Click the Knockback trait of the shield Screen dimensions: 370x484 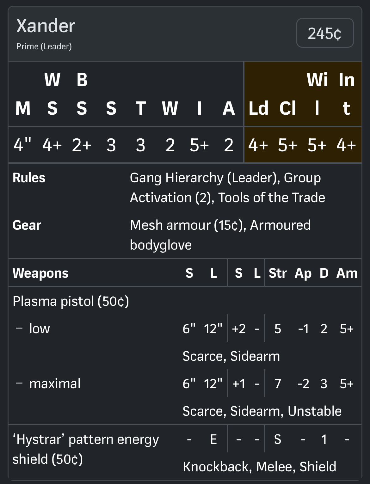coord(217,467)
